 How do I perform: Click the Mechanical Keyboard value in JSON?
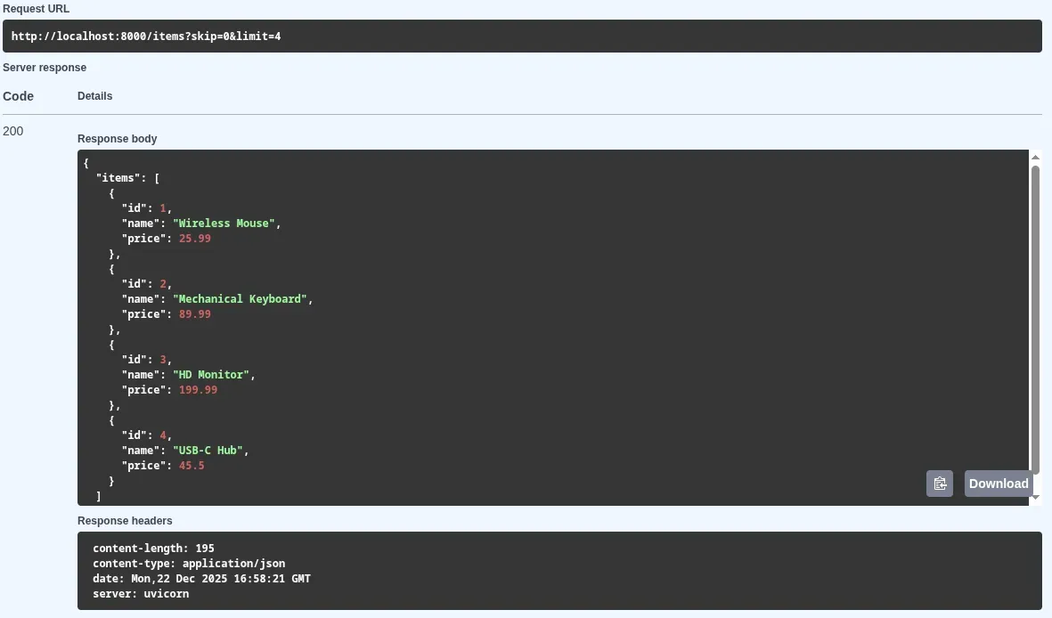(241, 298)
